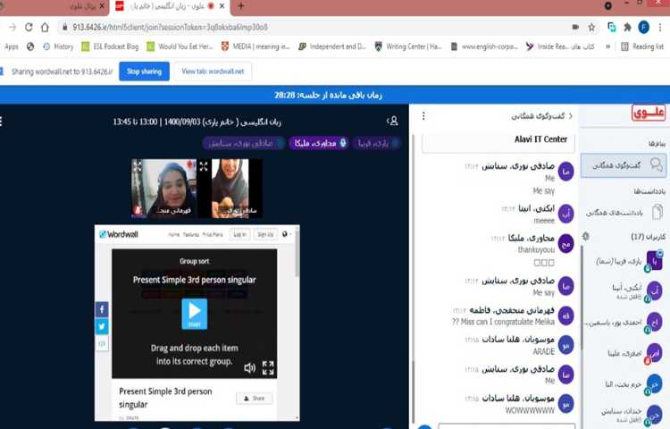The image size is (670, 429).
Task: Open the Independent and D... bookmark
Action: pos(332,46)
